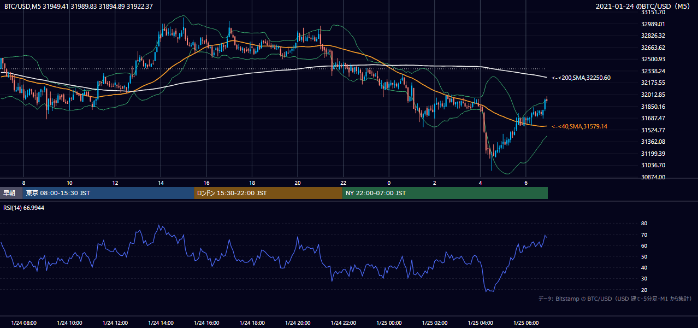Click RSI axis level 80

[644, 224]
